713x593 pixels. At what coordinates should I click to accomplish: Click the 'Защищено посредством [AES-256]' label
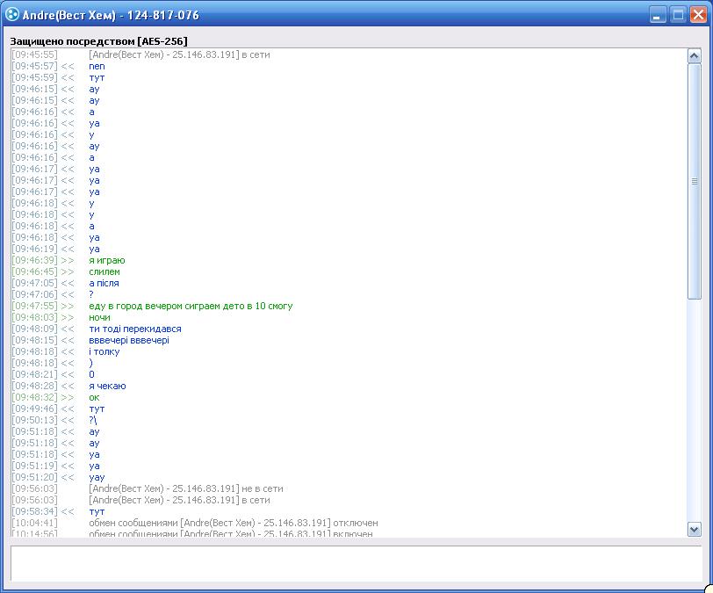click(98, 41)
